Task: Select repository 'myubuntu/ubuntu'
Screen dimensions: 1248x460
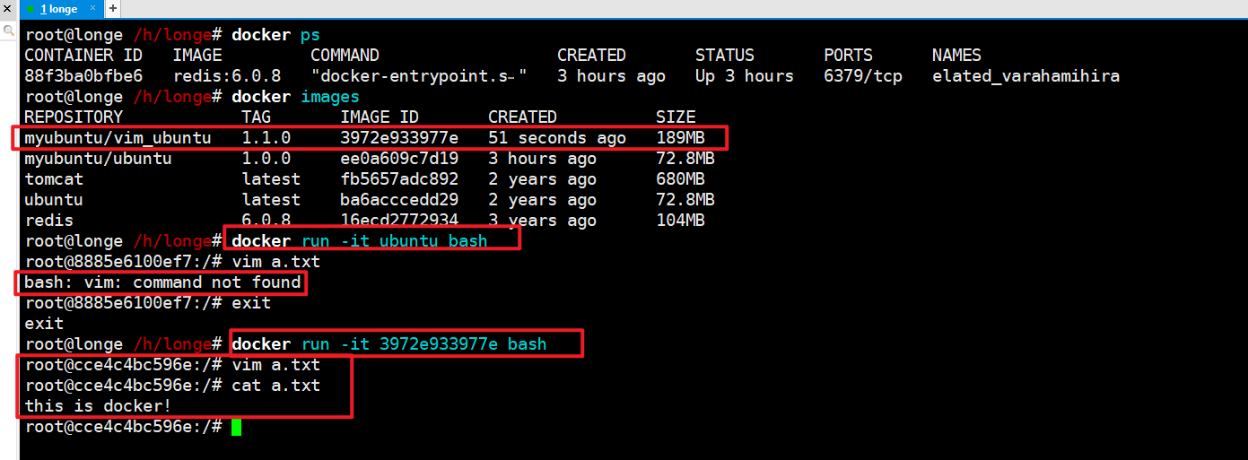Action: [x=98, y=159]
